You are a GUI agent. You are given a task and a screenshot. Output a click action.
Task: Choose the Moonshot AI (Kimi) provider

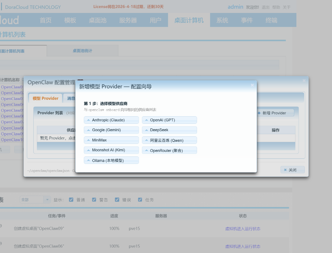111,150
